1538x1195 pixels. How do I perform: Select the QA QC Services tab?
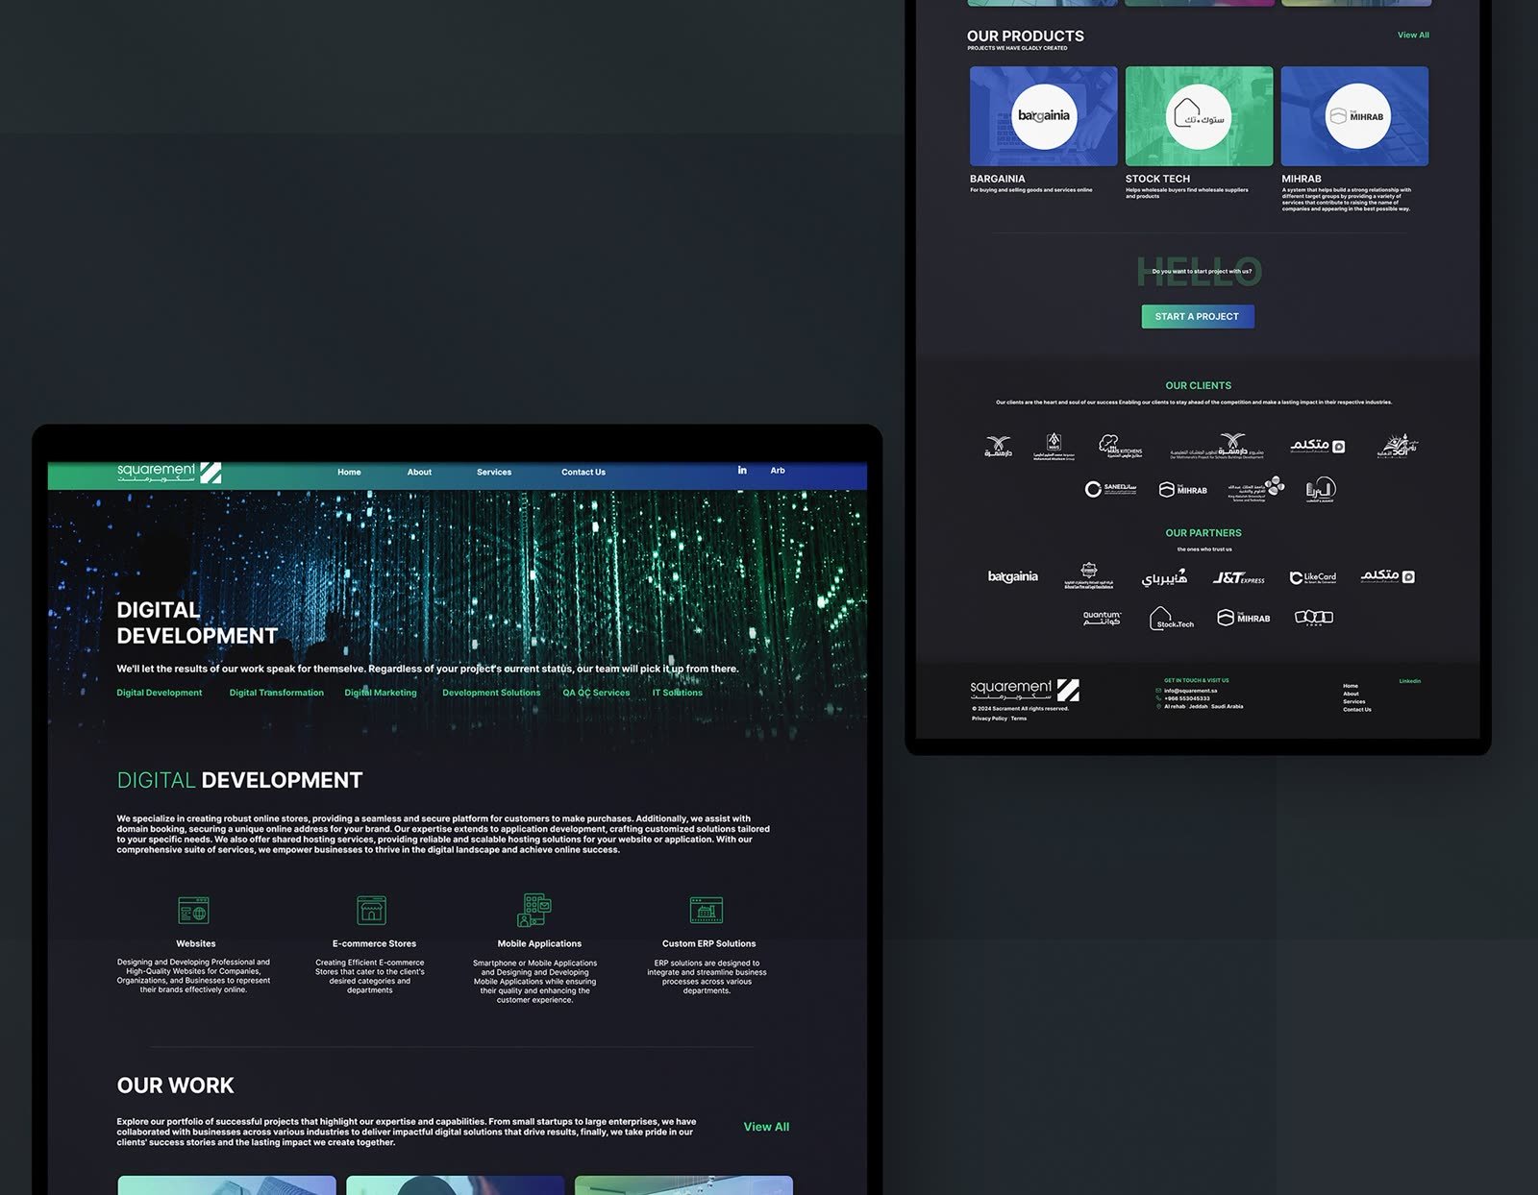596,693
